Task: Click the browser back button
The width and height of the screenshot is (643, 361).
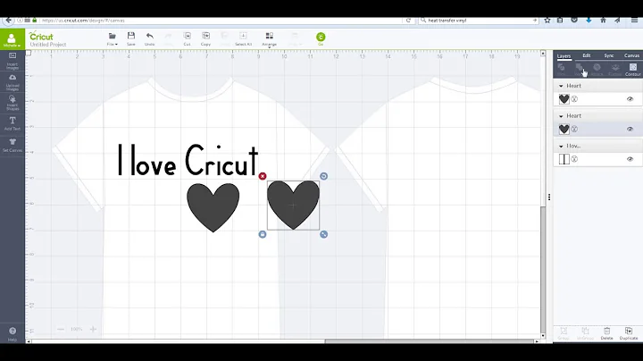Action: 8,20
